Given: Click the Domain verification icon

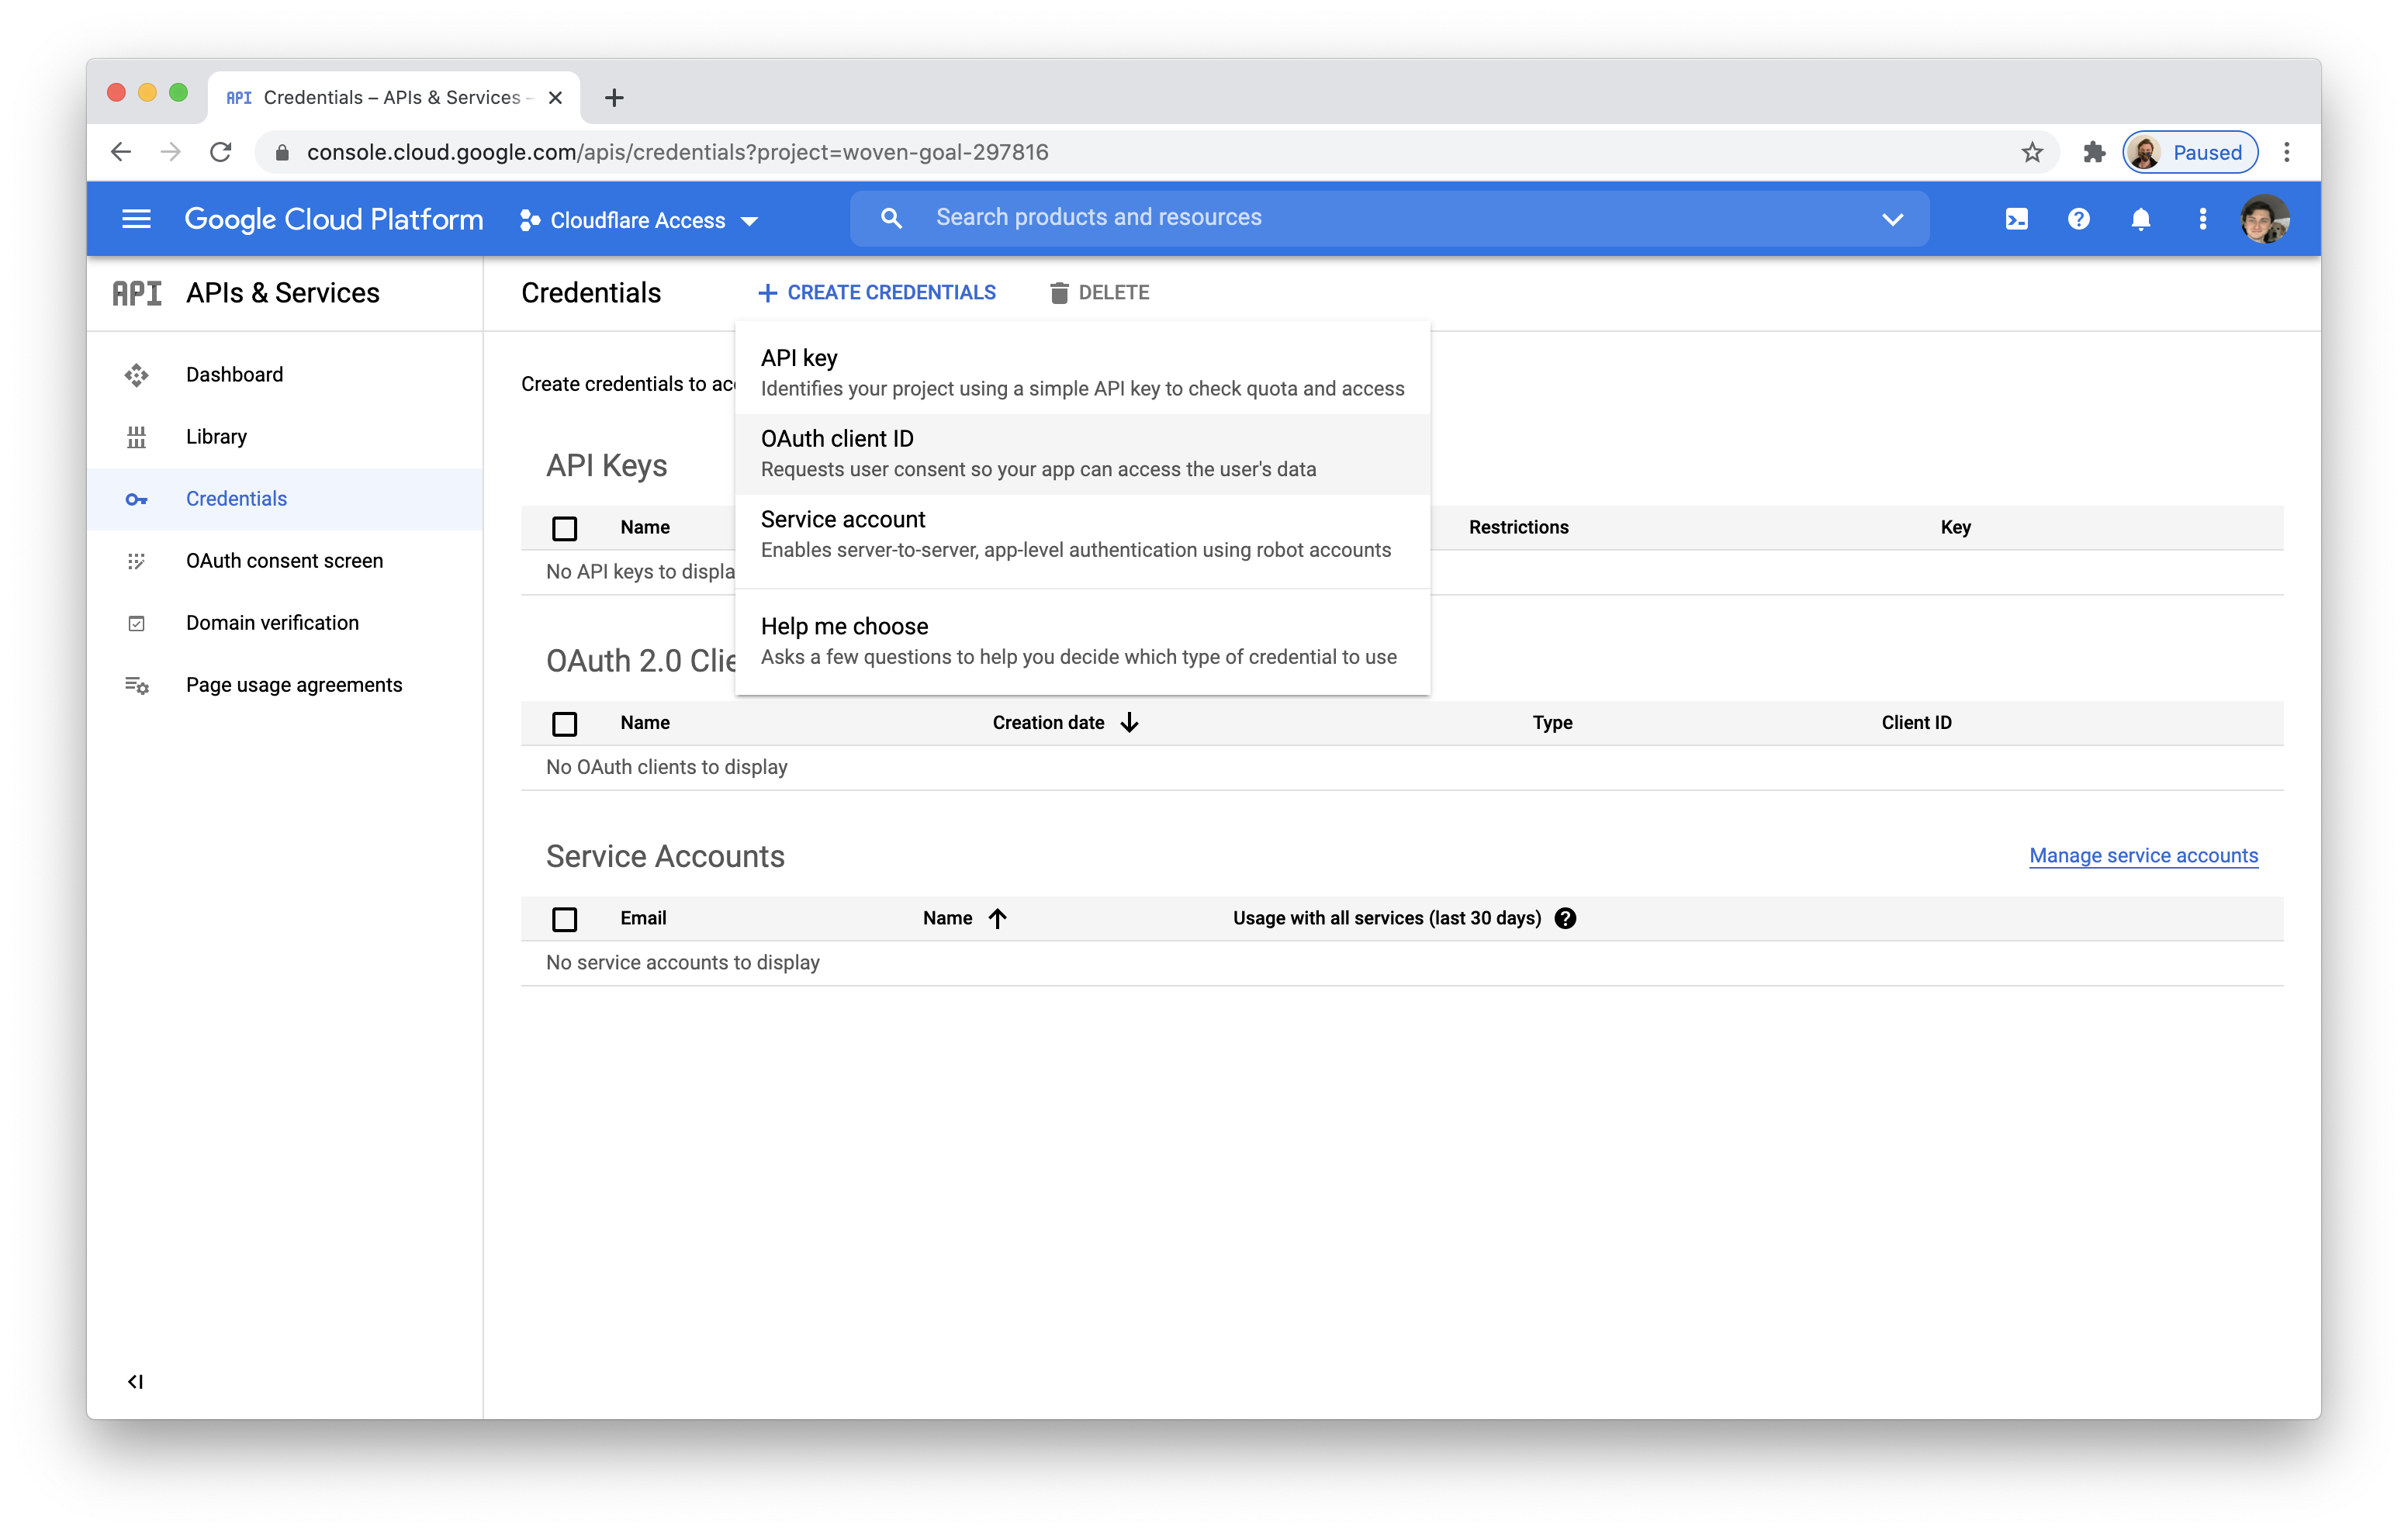Looking at the screenshot, I should tap(137, 621).
